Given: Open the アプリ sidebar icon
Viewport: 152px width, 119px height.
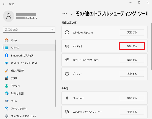Looking at the screenshot, I should coord(7,78).
